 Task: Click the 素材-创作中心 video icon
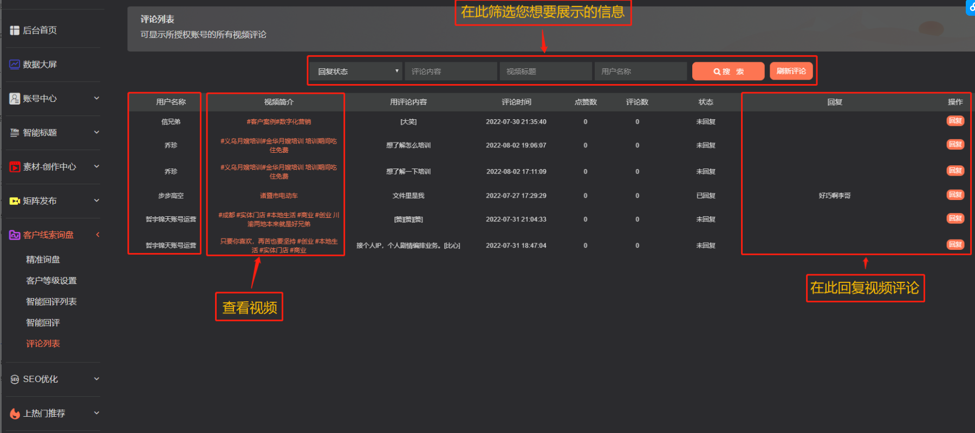coord(15,167)
